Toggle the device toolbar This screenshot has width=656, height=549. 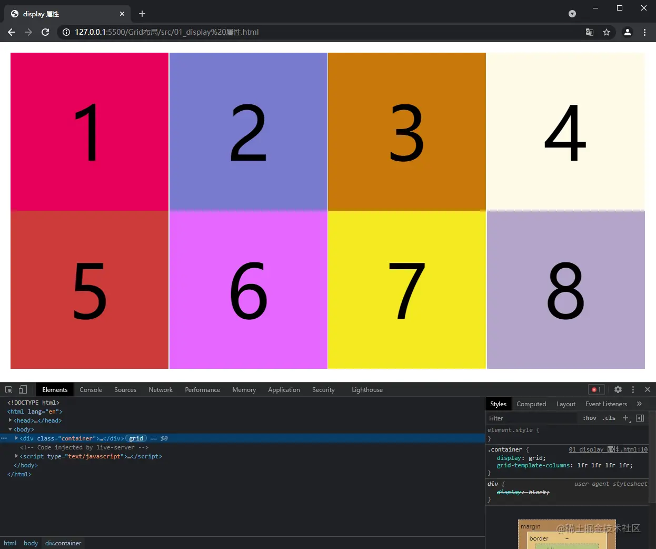(x=23, y=390)
